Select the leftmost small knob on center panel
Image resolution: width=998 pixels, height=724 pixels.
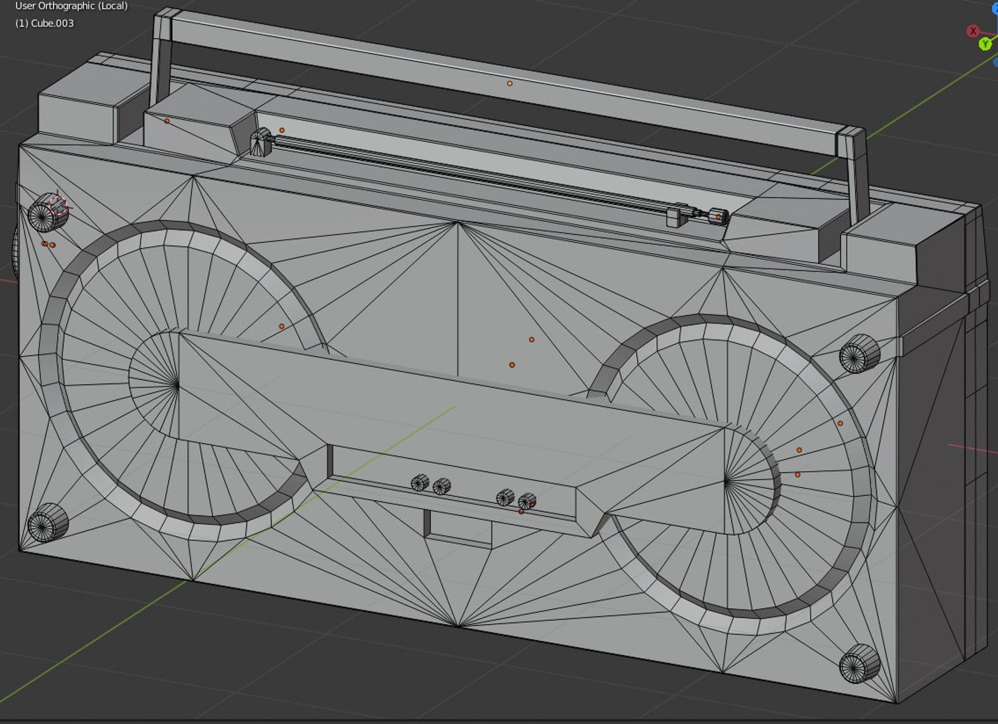click(420, 483)
